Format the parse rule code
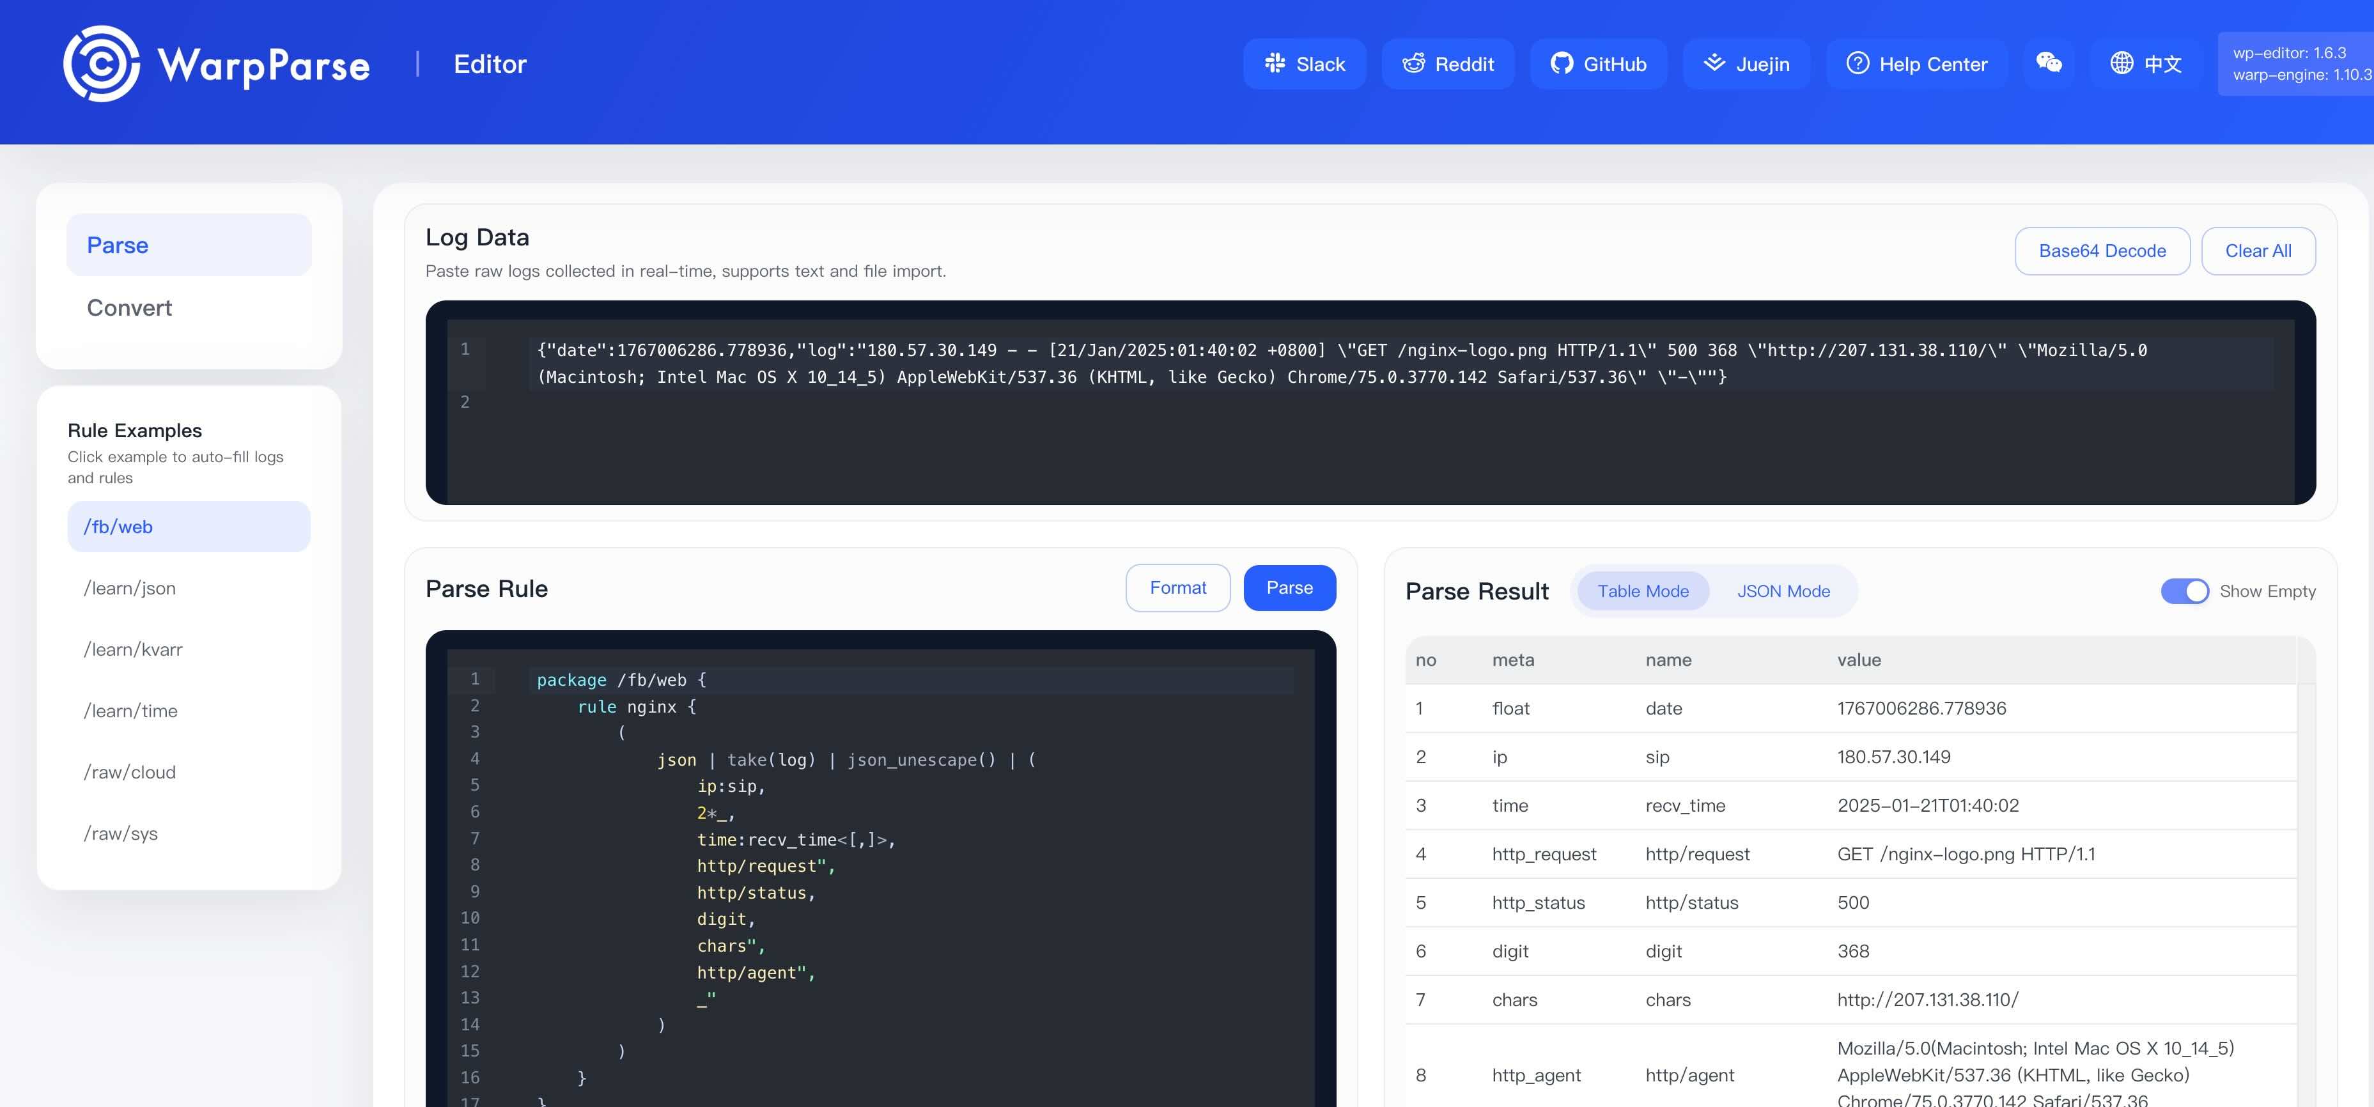This screenshot has height=1107, width=2374. pos(1177,587)
